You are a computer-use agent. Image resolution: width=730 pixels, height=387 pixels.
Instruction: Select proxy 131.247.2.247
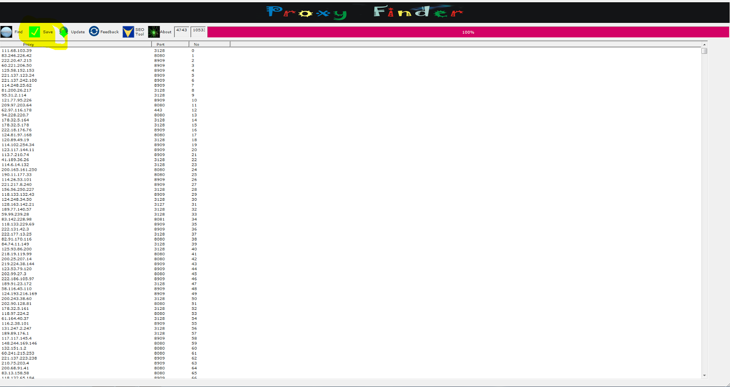(16, 329)
